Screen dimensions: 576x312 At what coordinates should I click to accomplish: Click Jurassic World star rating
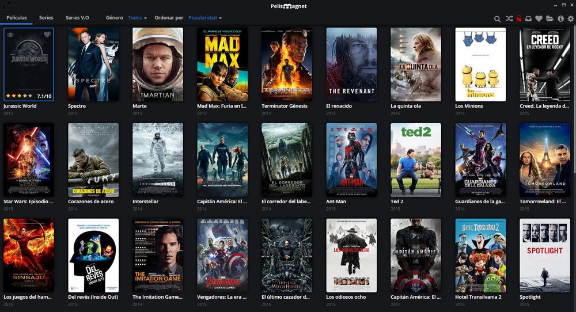pos(19,96)
